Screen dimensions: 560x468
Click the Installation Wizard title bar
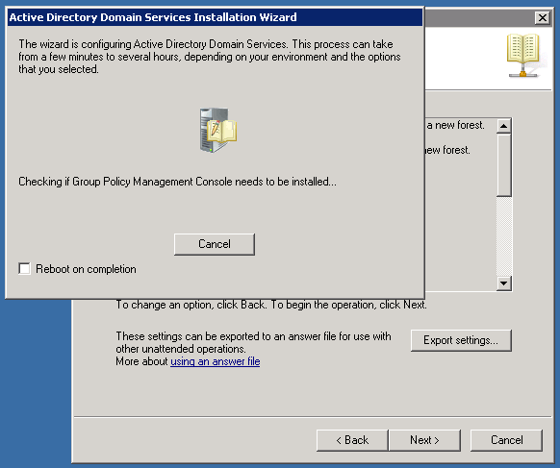pos(215,17)
